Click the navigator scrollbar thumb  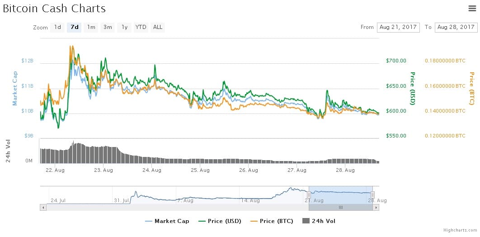click(340, 207)
